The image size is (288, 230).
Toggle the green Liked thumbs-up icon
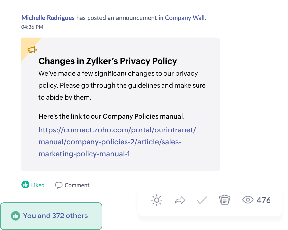pyautogui.click(x=25, y=185)
